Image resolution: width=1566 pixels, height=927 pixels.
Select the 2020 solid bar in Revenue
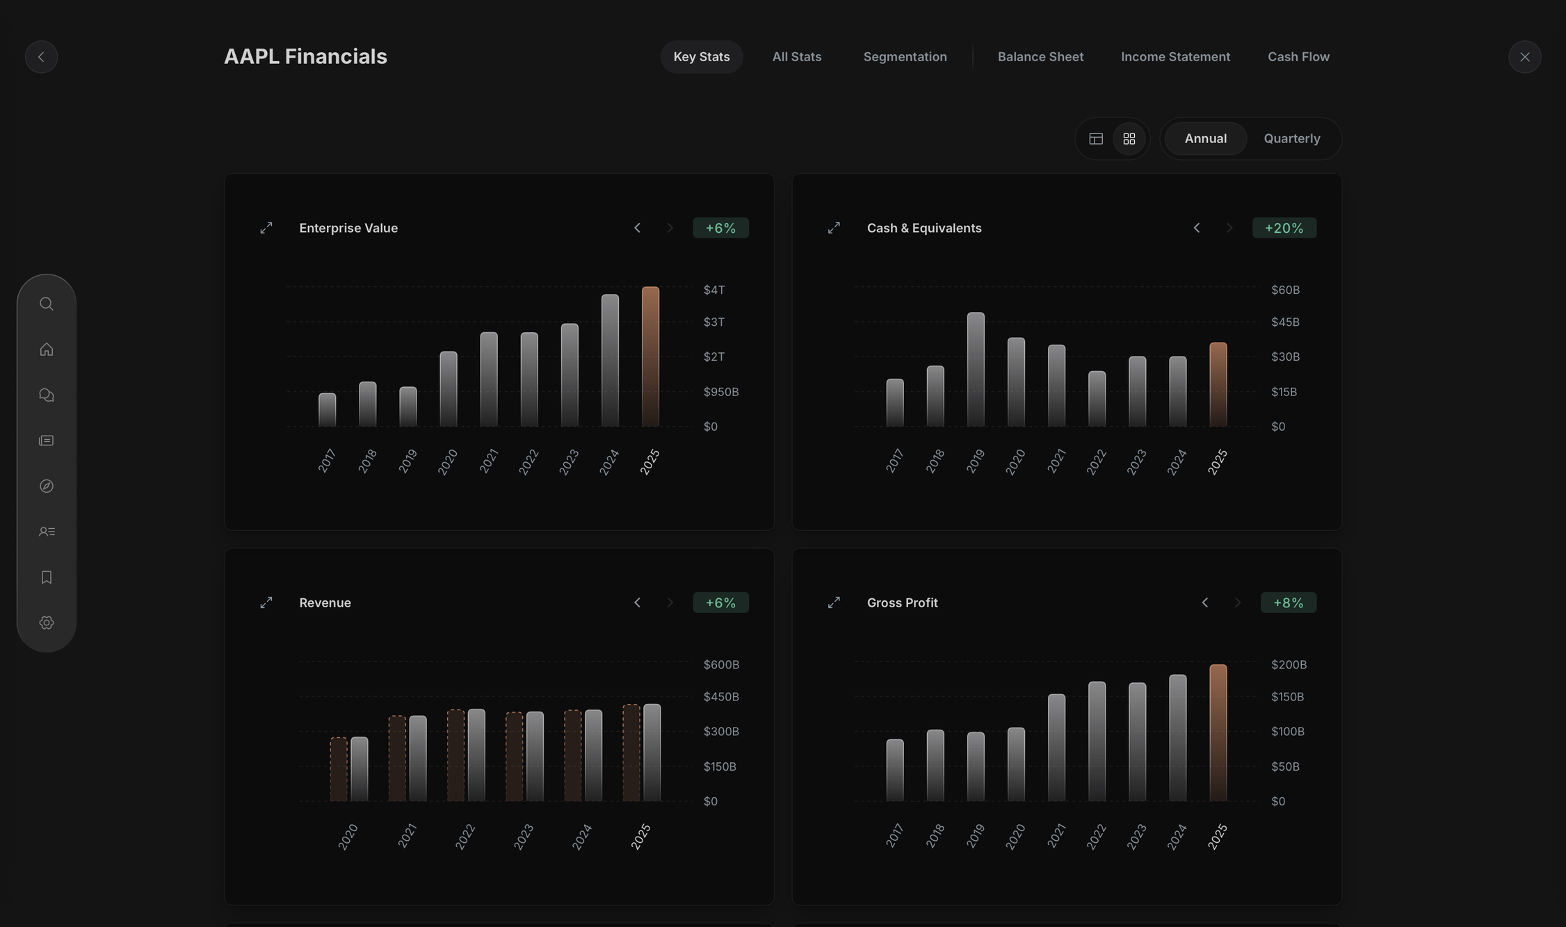pyautogui.click(x=360, y=769)
